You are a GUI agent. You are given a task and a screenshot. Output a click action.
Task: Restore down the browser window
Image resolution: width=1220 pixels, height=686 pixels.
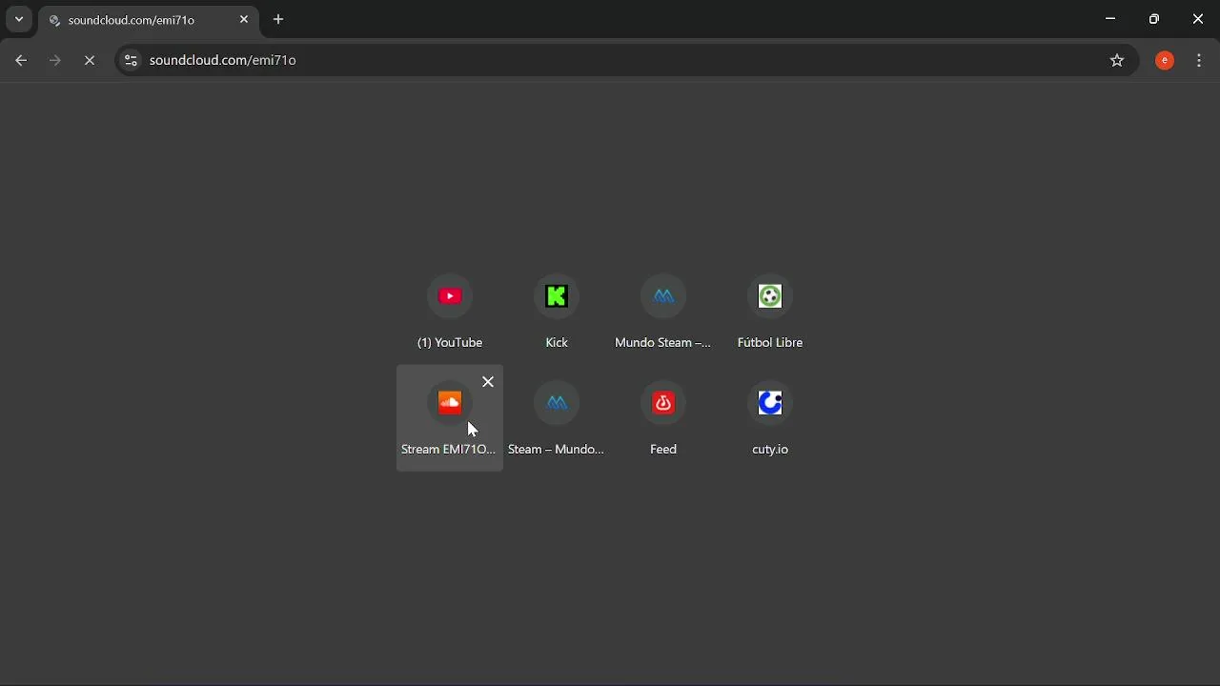click(1155, 19)
